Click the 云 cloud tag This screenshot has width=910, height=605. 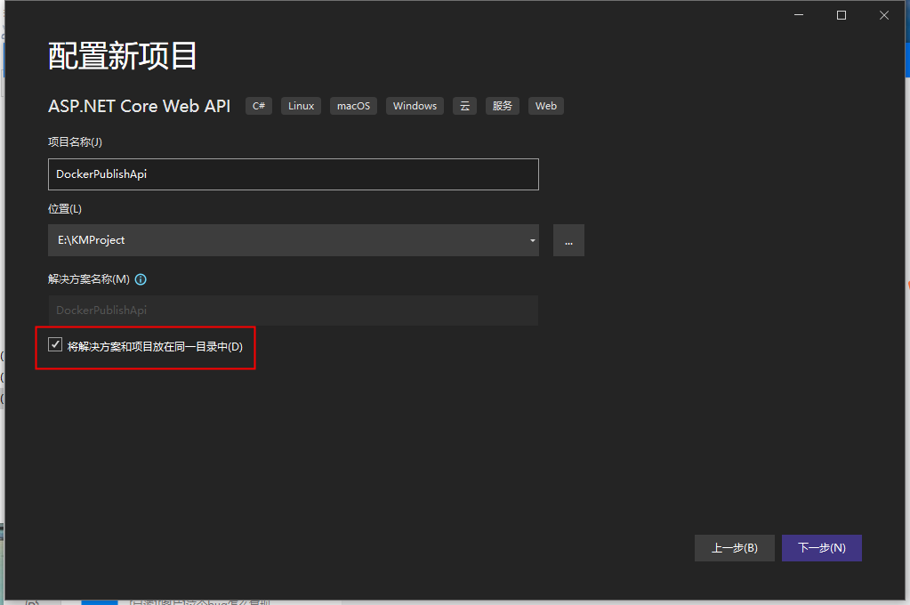[464, 106]
